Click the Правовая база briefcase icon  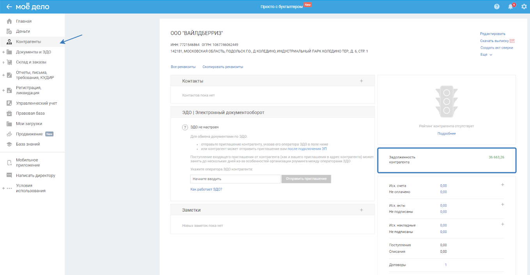pos(9,114)
